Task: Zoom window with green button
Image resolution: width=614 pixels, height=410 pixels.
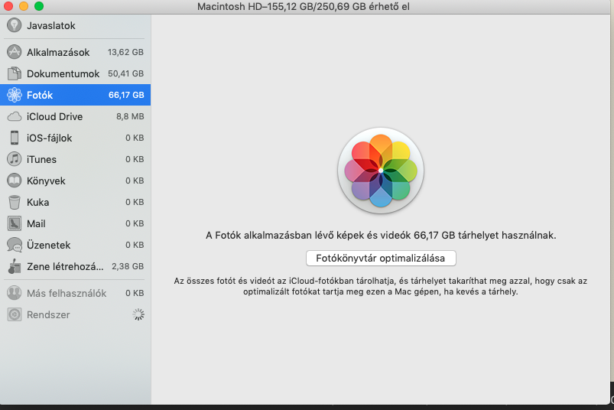Action: coord(39,6)
